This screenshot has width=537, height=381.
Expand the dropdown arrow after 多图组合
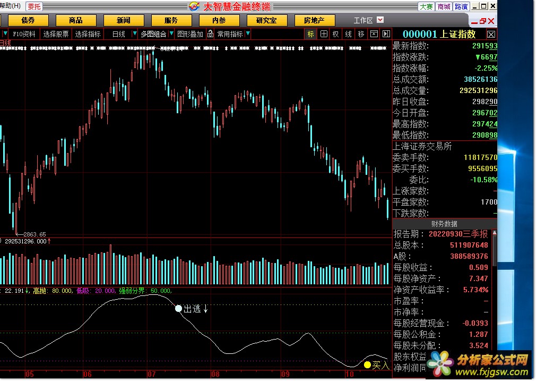(171, 33)
